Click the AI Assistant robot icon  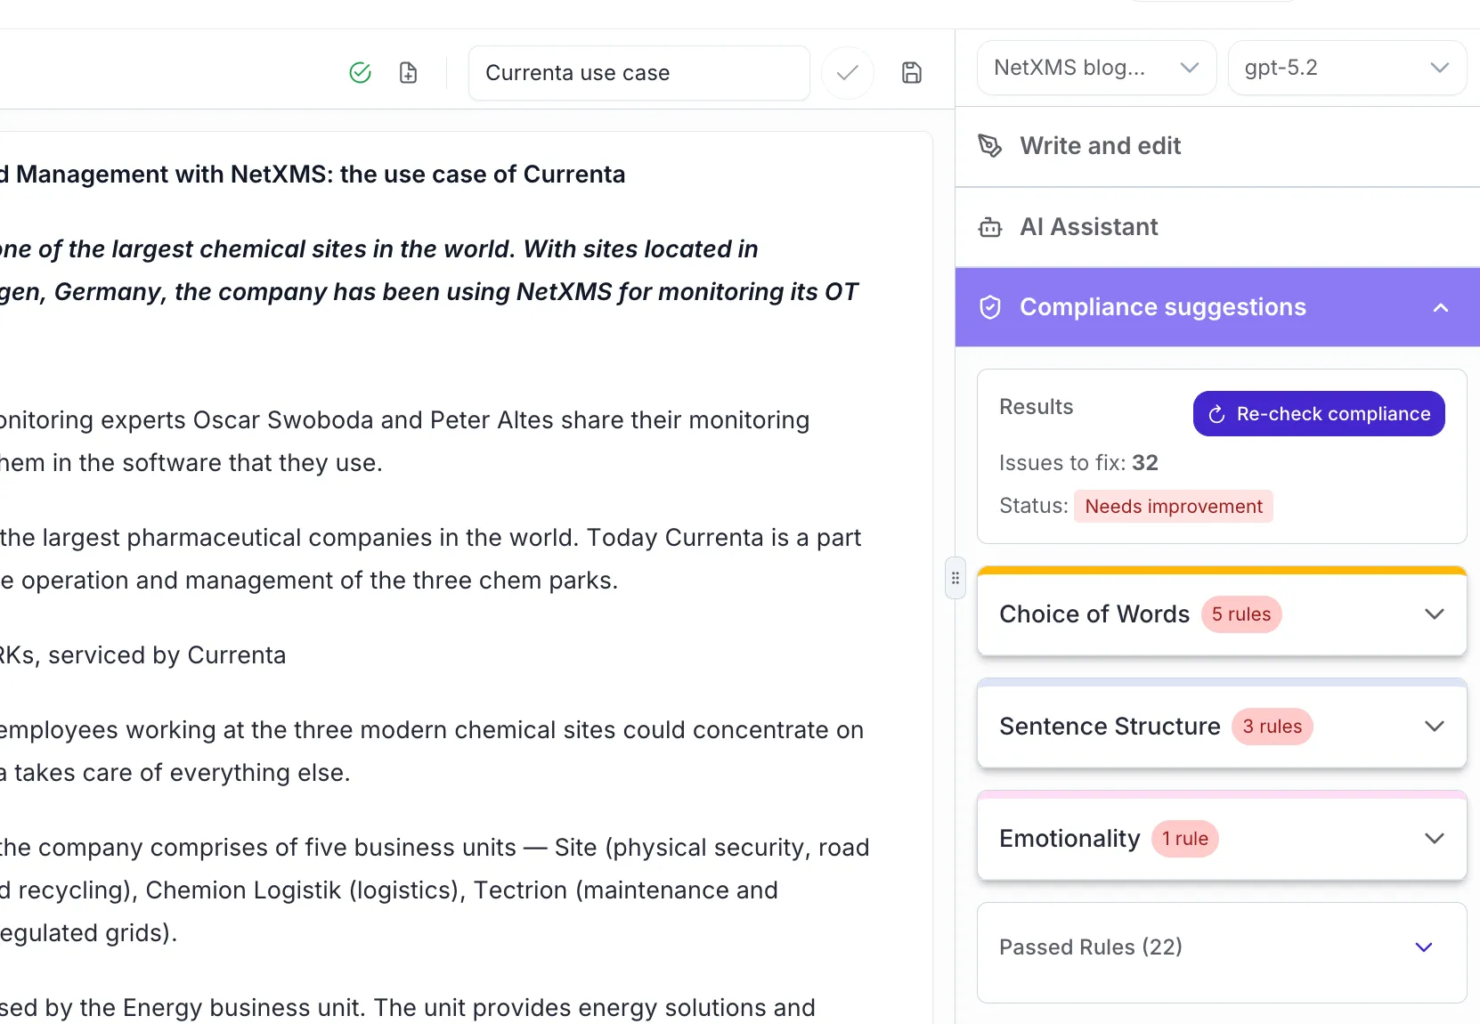[x=989, y=227]
